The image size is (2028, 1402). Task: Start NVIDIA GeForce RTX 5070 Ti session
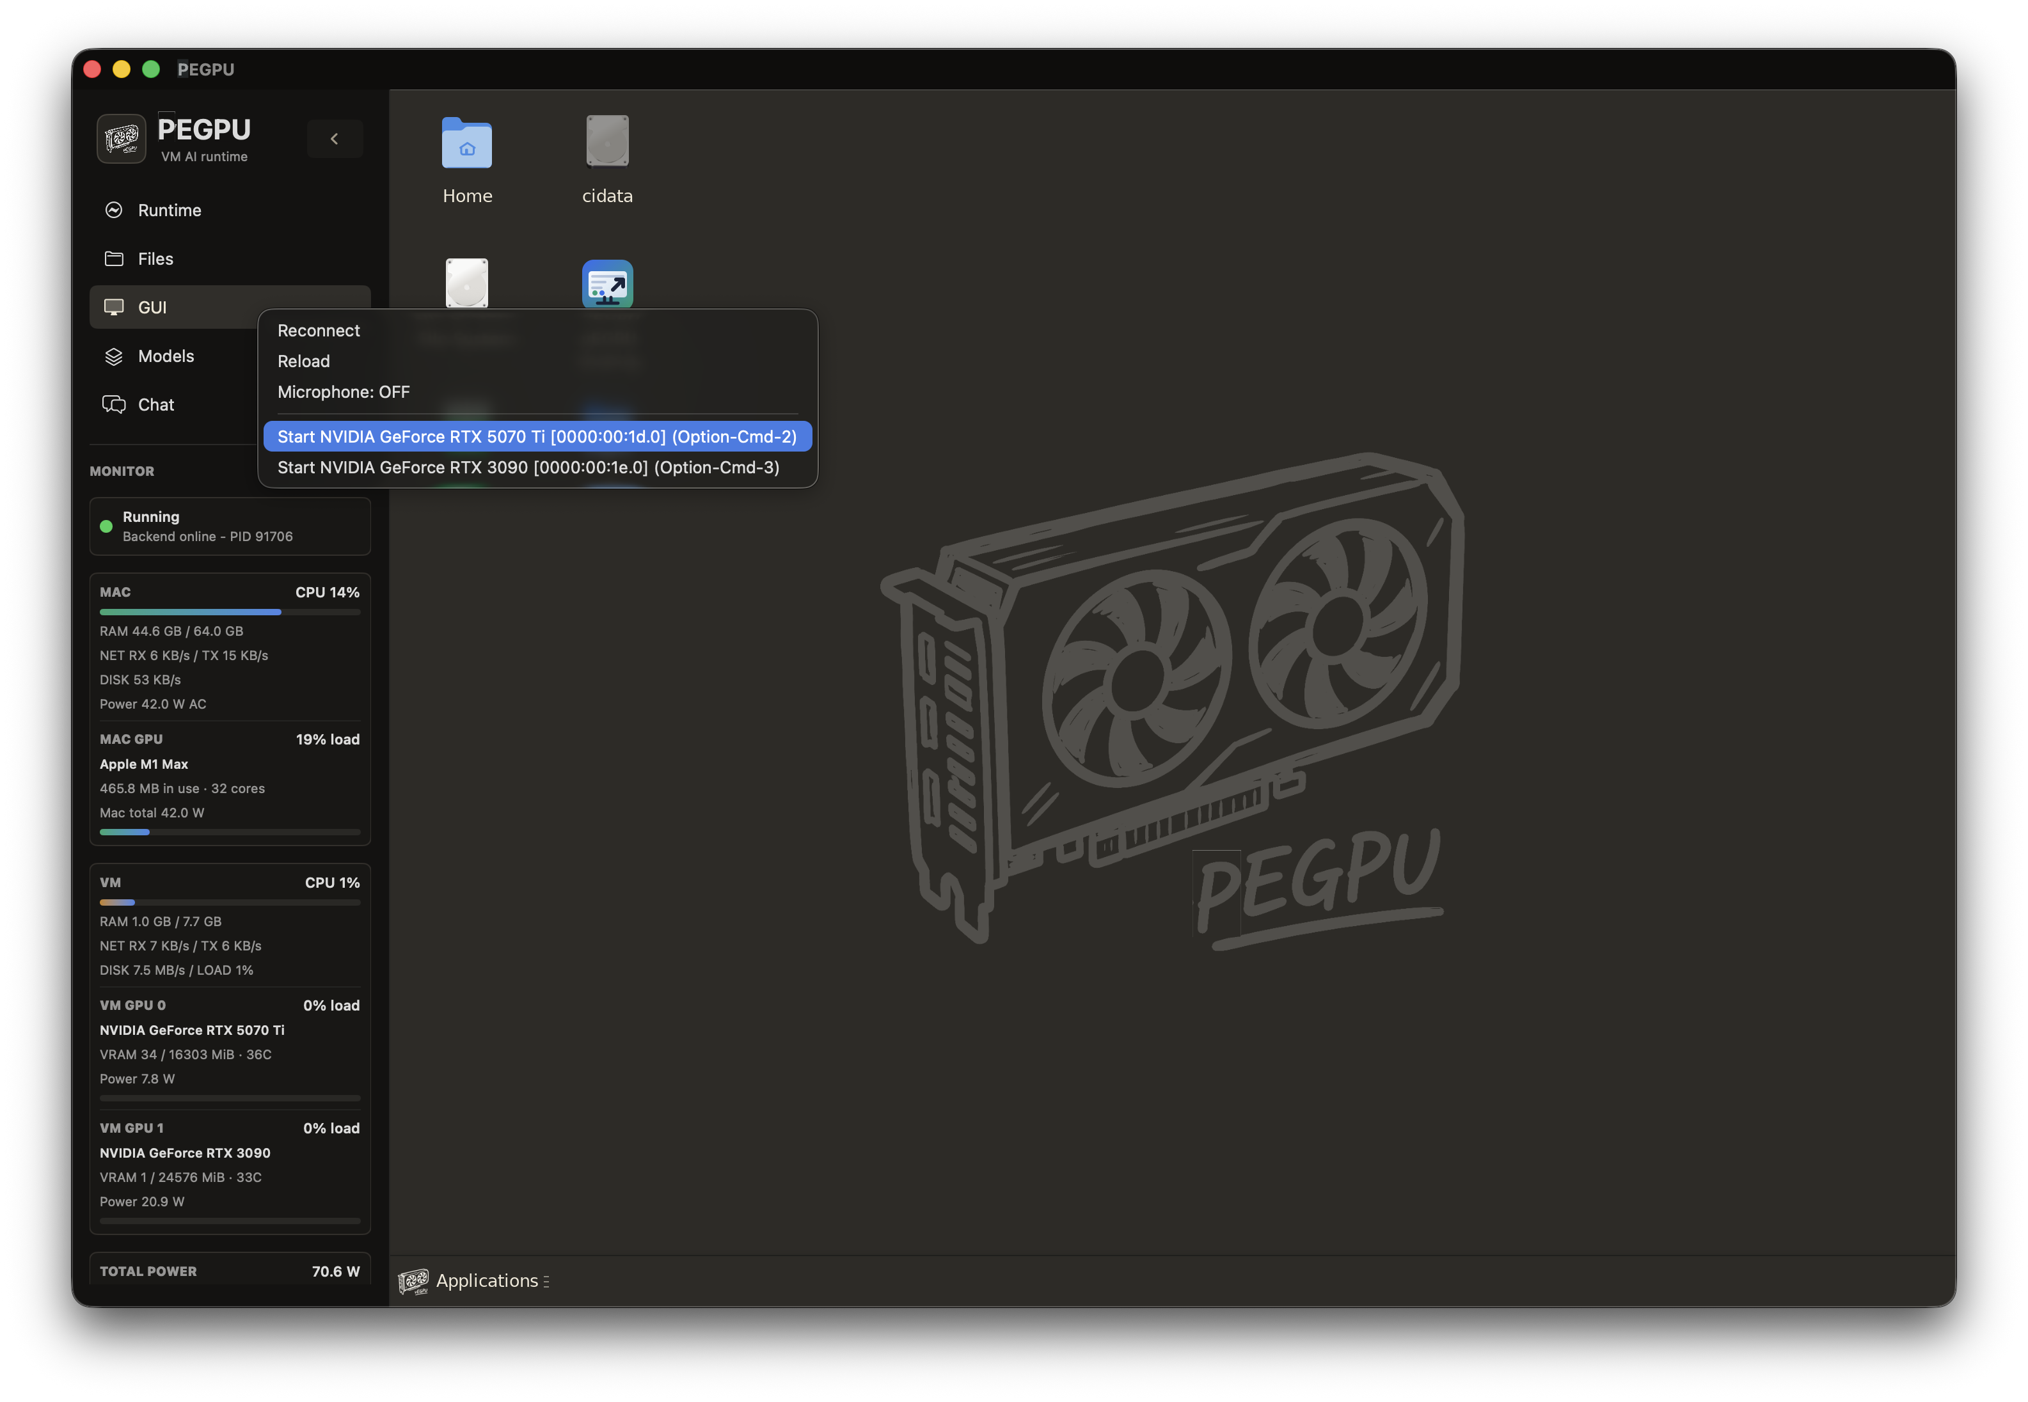tap(538, 437)
